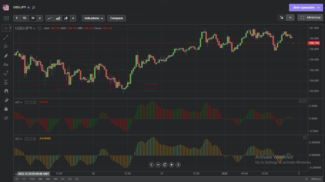The image size is (325, 182).
Task: Select the crosshair cursor tool
Action: [6, 28]
